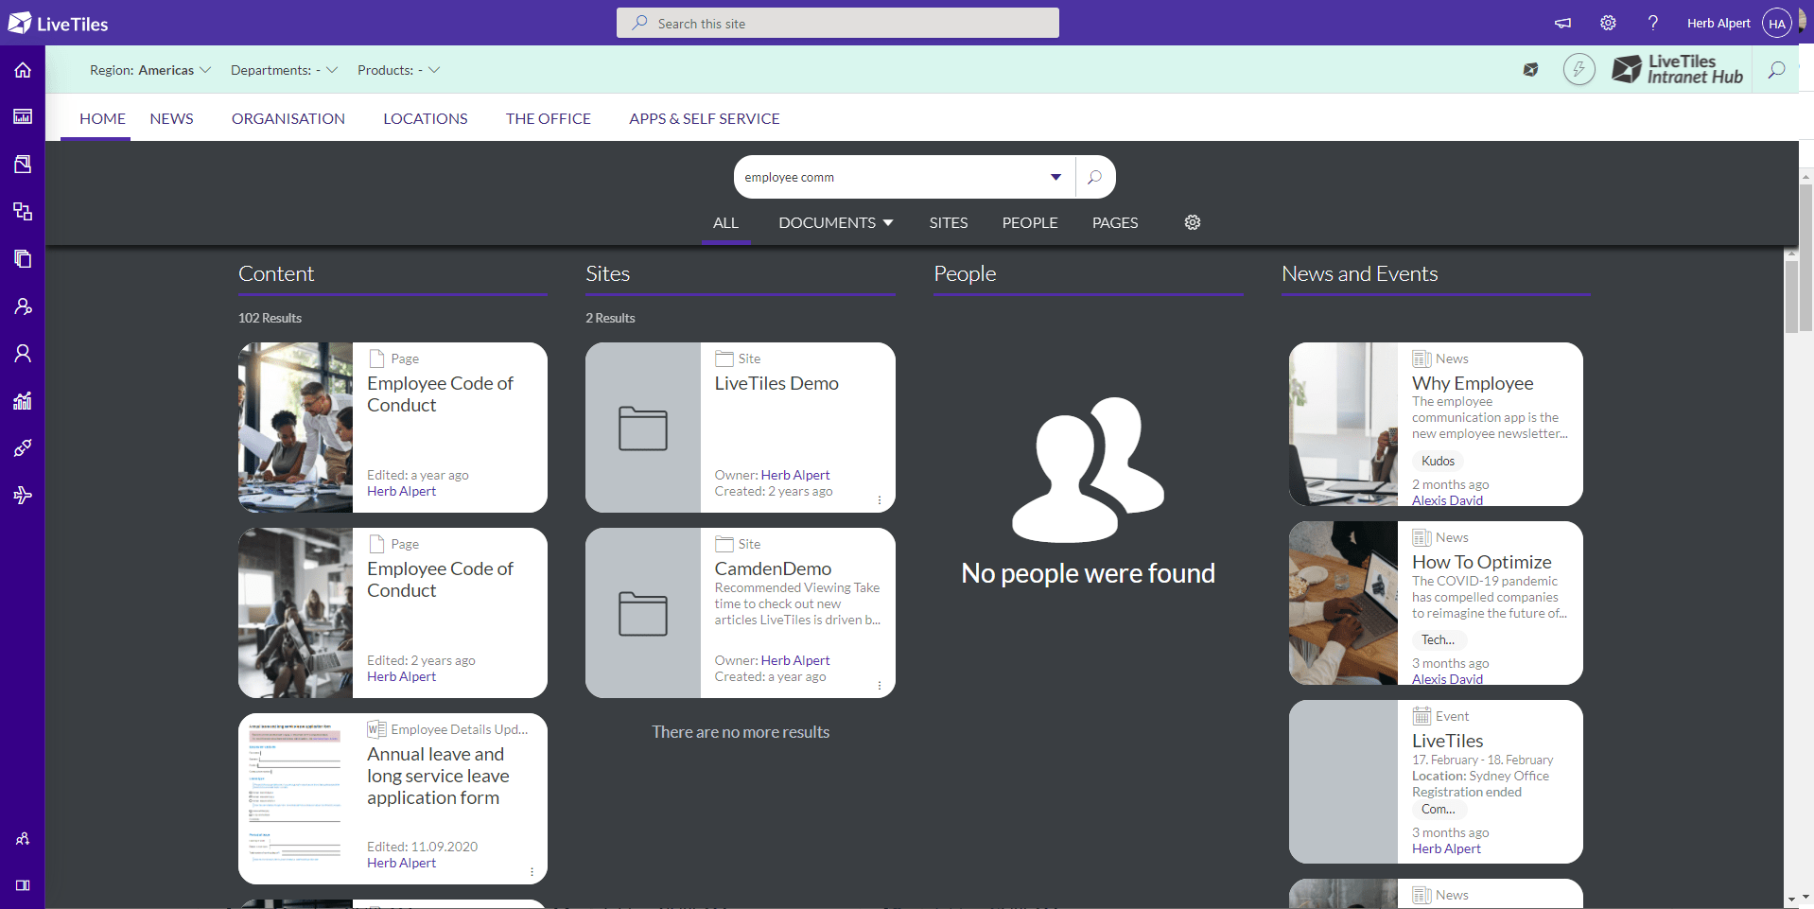The height and width of the screenshot is (909, 1814).
Task: Expand the left sidebar panel toggle icon
Action: (x=23, y=885)
